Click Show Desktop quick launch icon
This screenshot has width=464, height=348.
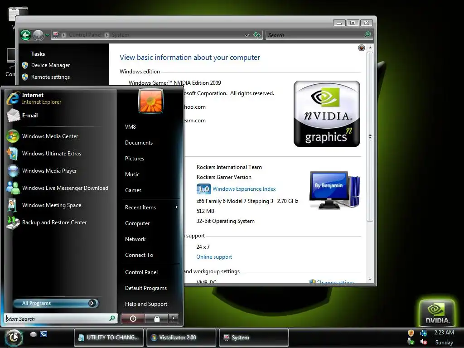click(x=34, y=334)
